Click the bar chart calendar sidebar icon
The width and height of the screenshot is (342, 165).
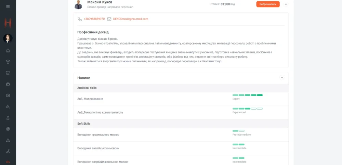(8, 95)
